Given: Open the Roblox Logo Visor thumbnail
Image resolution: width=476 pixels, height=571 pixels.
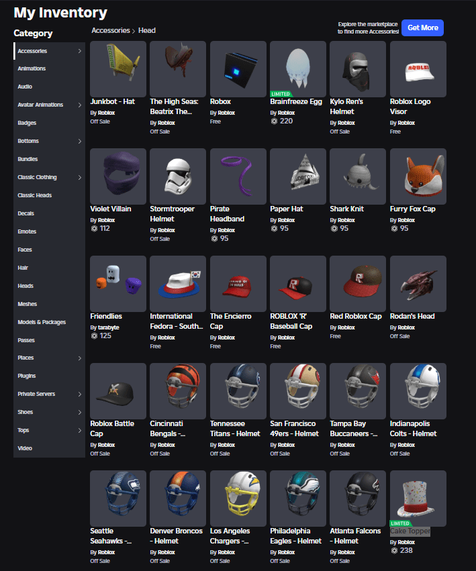Looking at the screenshot, I should (418, 69).
